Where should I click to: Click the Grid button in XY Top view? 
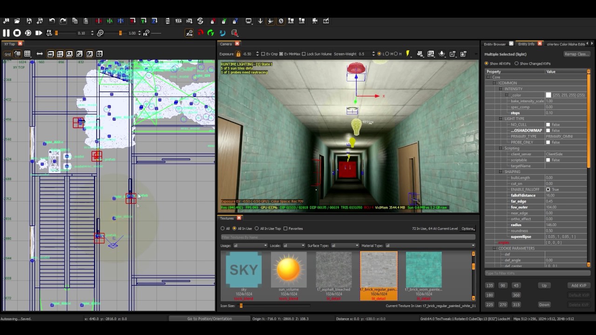point(7,54)
